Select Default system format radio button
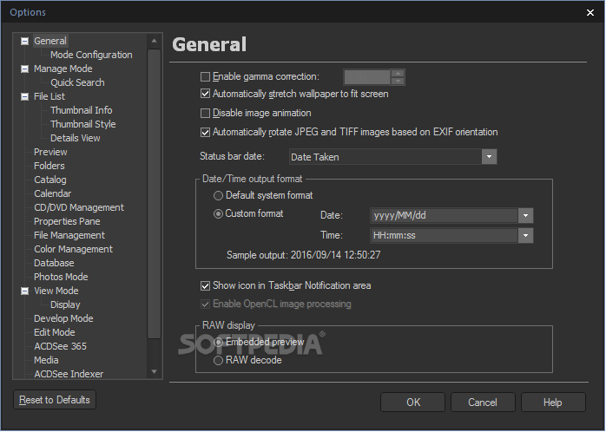Viewport: 606px width, 432px height. [218, 196]
